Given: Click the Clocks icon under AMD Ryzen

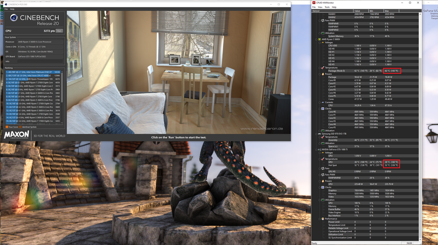Looking at the screenshot, I should [x=323, y=108].
